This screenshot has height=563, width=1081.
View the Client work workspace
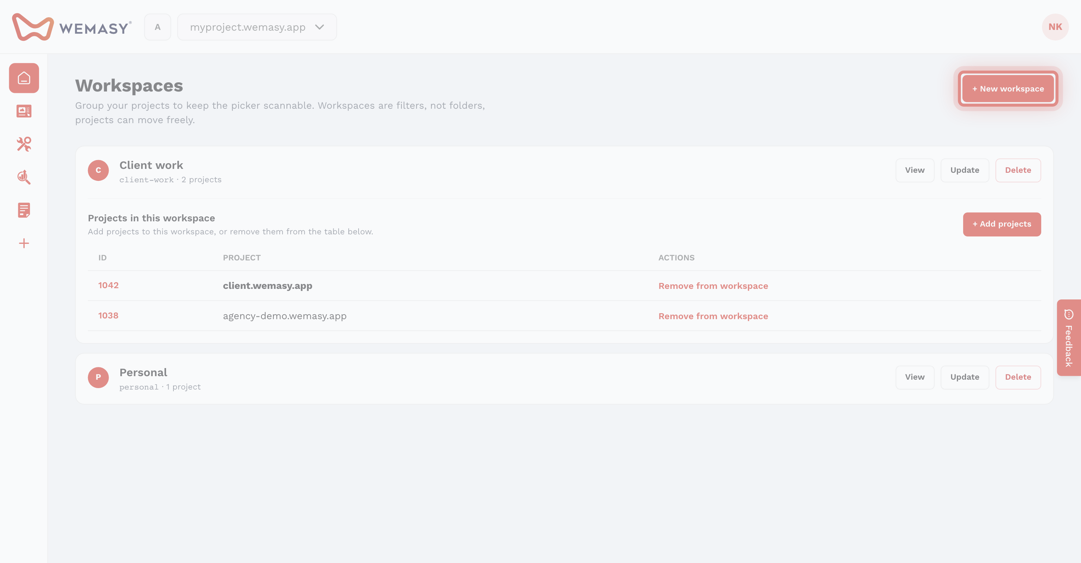tap(915, 170)
